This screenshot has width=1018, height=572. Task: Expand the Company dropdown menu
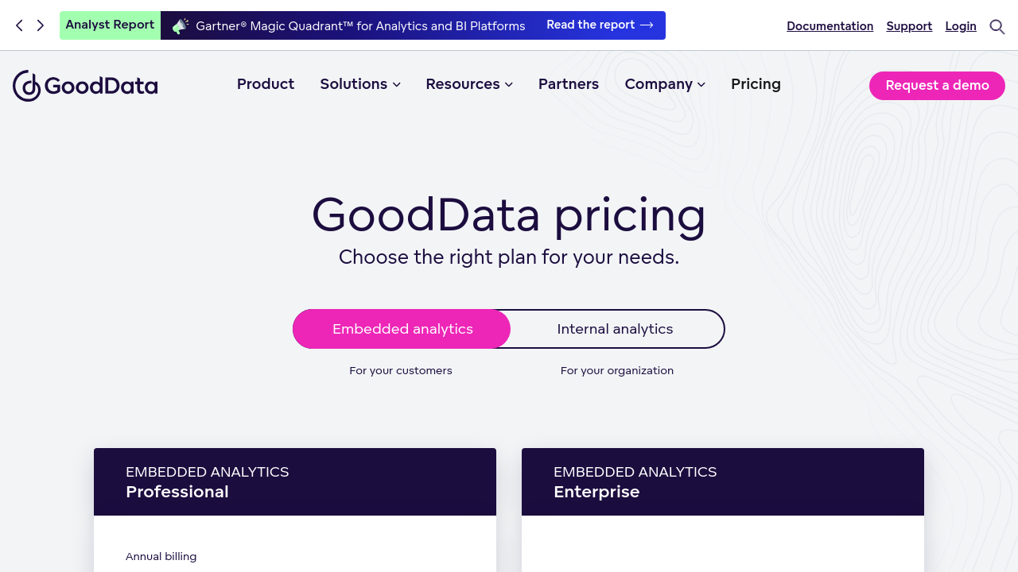665,84
